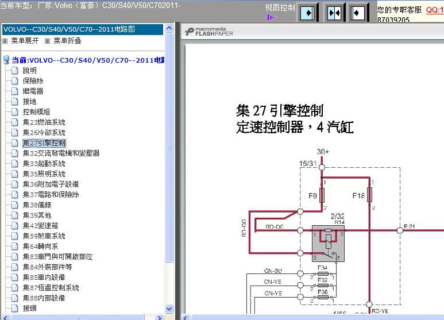The width and height of the screenshot is (444, 320).
Task: Open 集33起動系統 page
Action: [x=44, y=164]
